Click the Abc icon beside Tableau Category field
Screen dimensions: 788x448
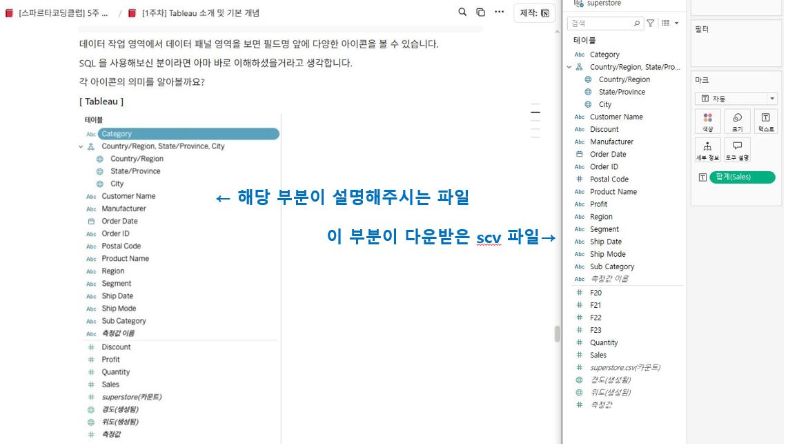(x=580, y=55)
